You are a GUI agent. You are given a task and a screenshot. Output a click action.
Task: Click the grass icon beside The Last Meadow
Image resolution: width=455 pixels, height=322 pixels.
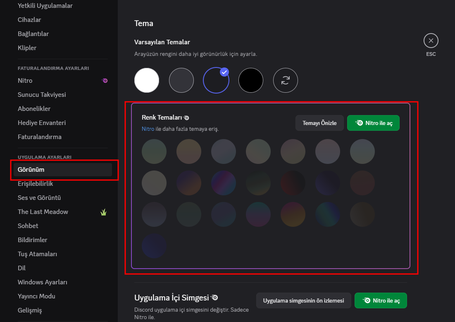click(x=104, y=212)
